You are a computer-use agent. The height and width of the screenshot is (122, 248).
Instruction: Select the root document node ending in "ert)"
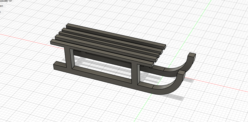point(4,1)
